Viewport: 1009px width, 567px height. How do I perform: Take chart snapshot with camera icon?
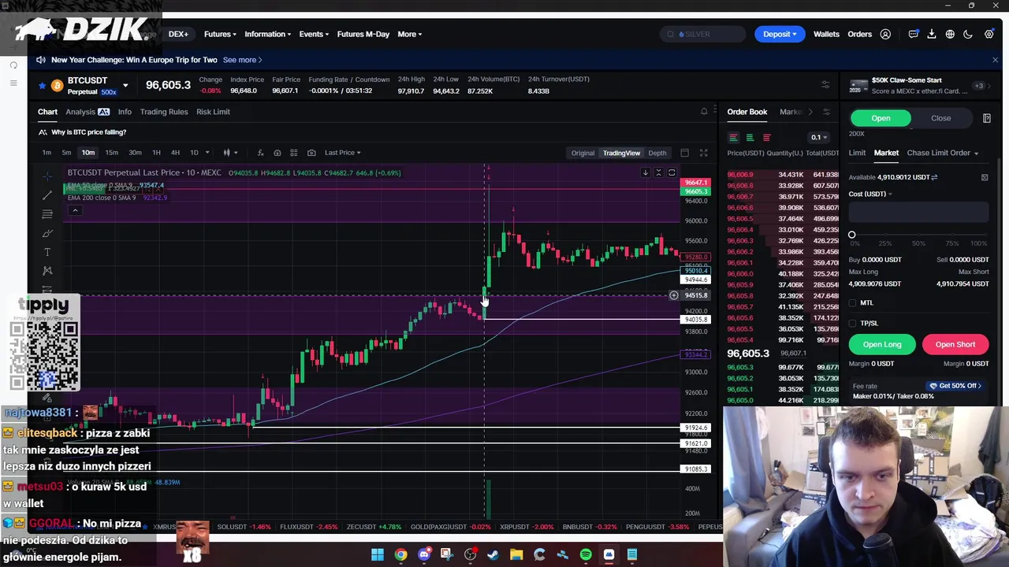311,153
